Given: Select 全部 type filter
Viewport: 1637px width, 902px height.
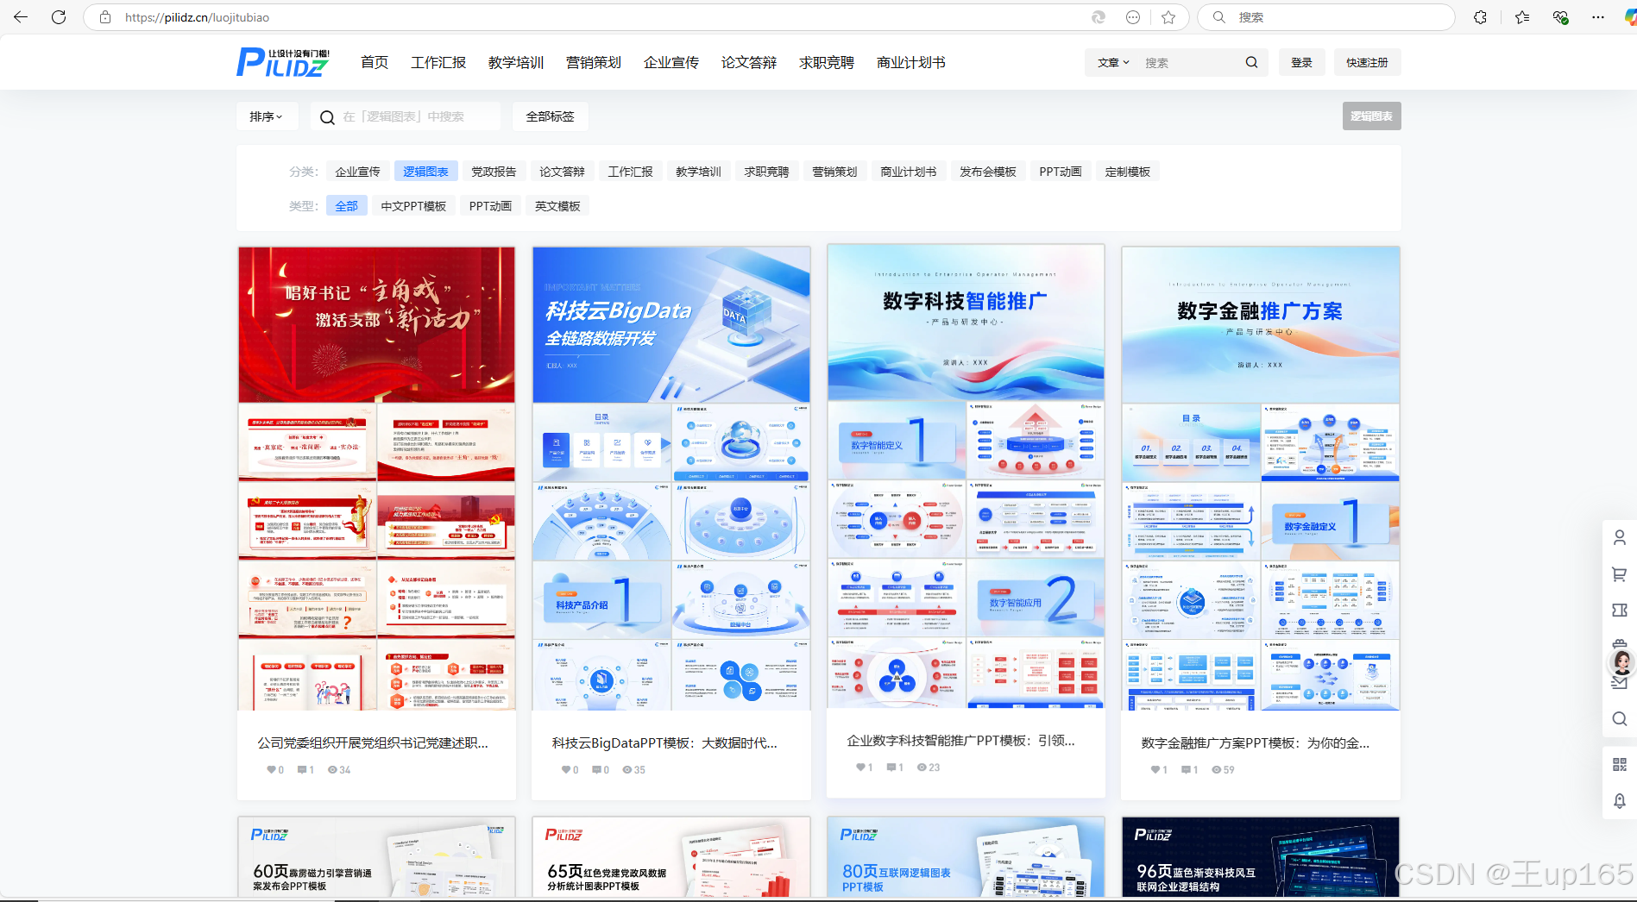Looking at the screenshot, I should (347, 206).
